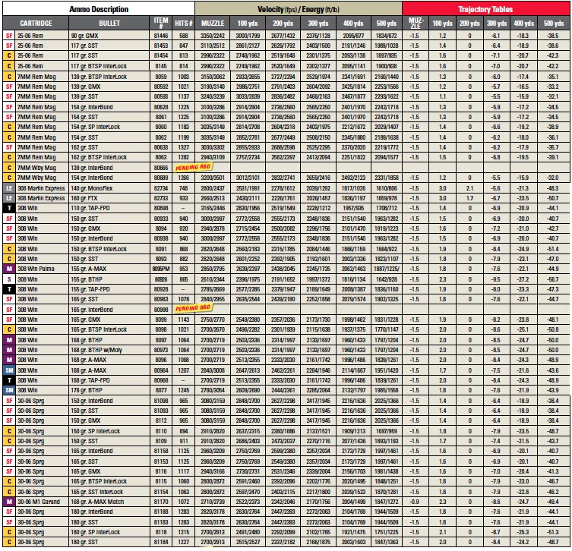The height and width of the screenshot is (551, 572).
Task: Select item number 81170
Action: [161, 502]
